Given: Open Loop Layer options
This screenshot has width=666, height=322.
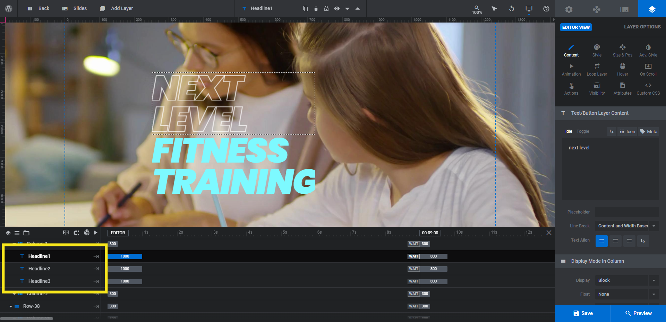Looking at the screenshot, I should tap(597, 70).
